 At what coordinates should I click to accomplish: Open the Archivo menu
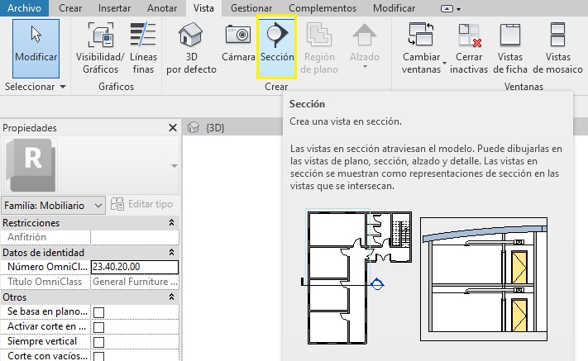[24, 7]
